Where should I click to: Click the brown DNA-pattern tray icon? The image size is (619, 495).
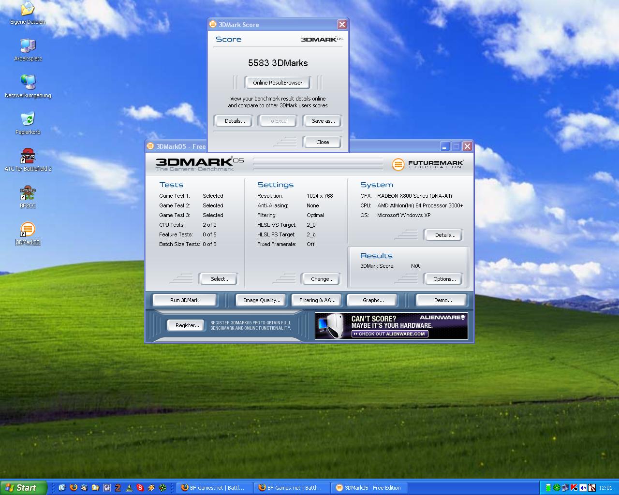click(591, 488)
